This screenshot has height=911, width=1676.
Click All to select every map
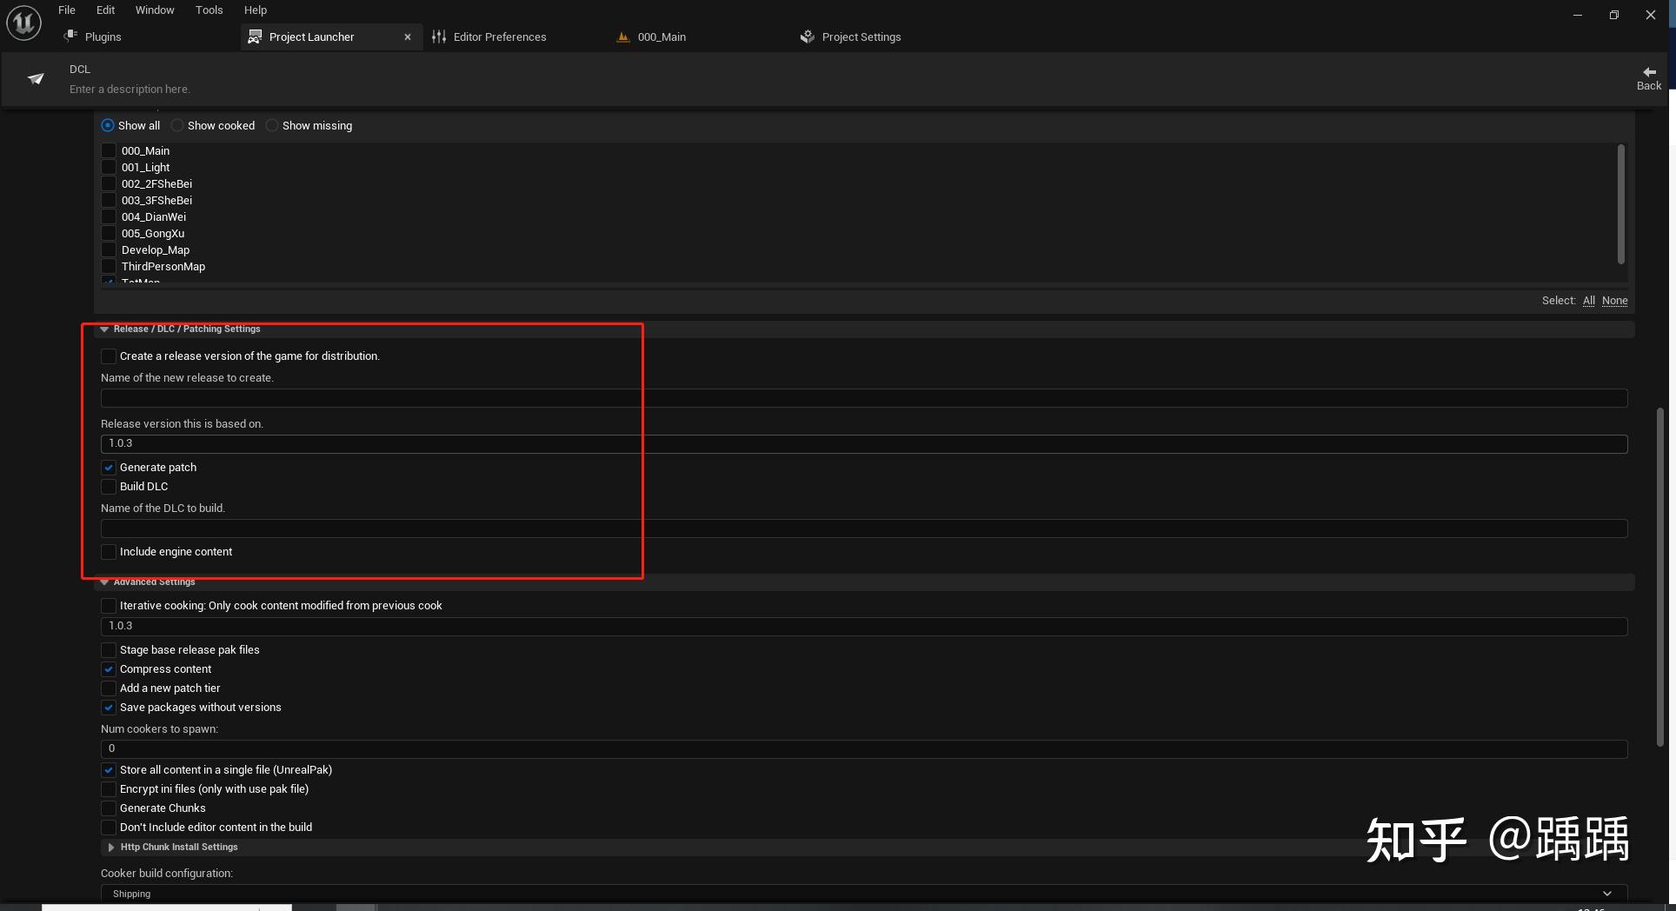1588,300
